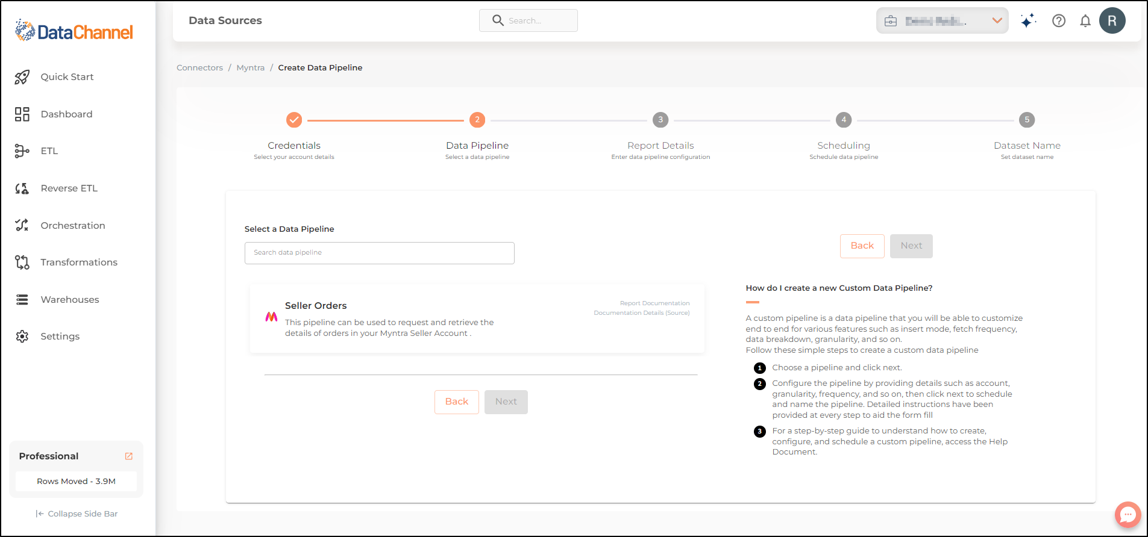
Task: Click step 5 Dataset Name marker
Action: pyautogui.click(x=1027, y=120)
